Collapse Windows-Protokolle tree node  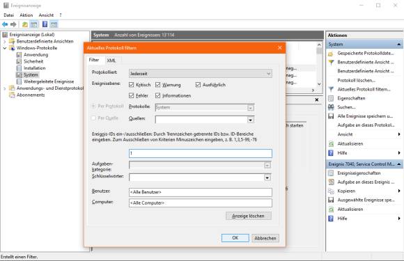[5, 48]
